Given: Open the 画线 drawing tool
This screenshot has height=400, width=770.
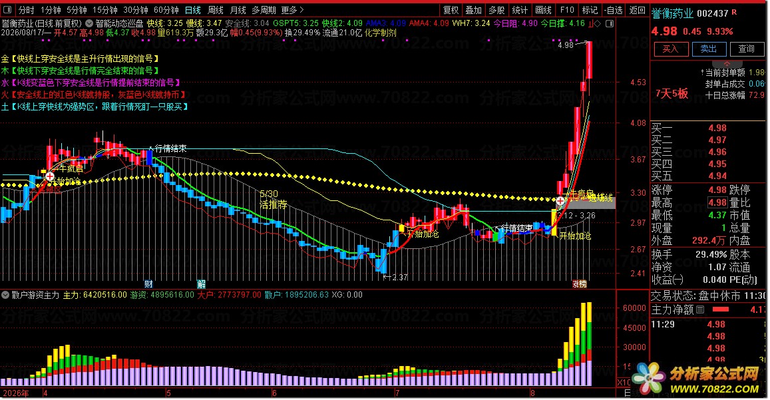Looking at the screenshot, I should [x=543, y=10].
